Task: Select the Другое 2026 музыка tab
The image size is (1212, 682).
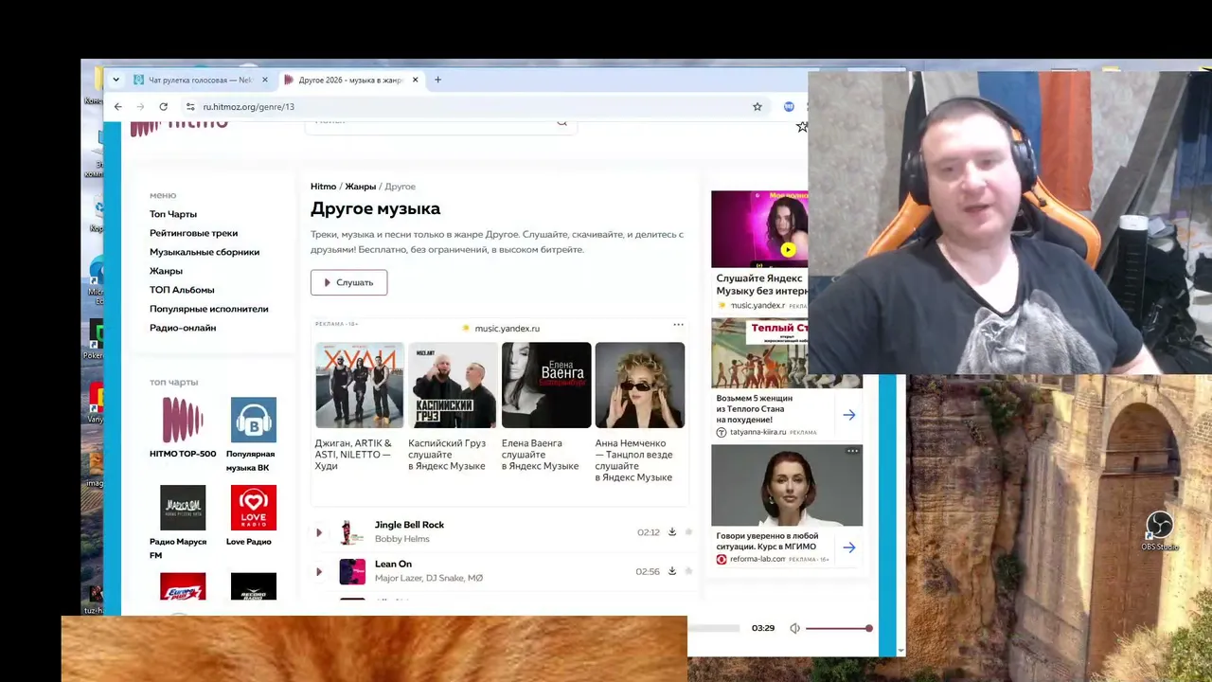Action: coord(350,80)
